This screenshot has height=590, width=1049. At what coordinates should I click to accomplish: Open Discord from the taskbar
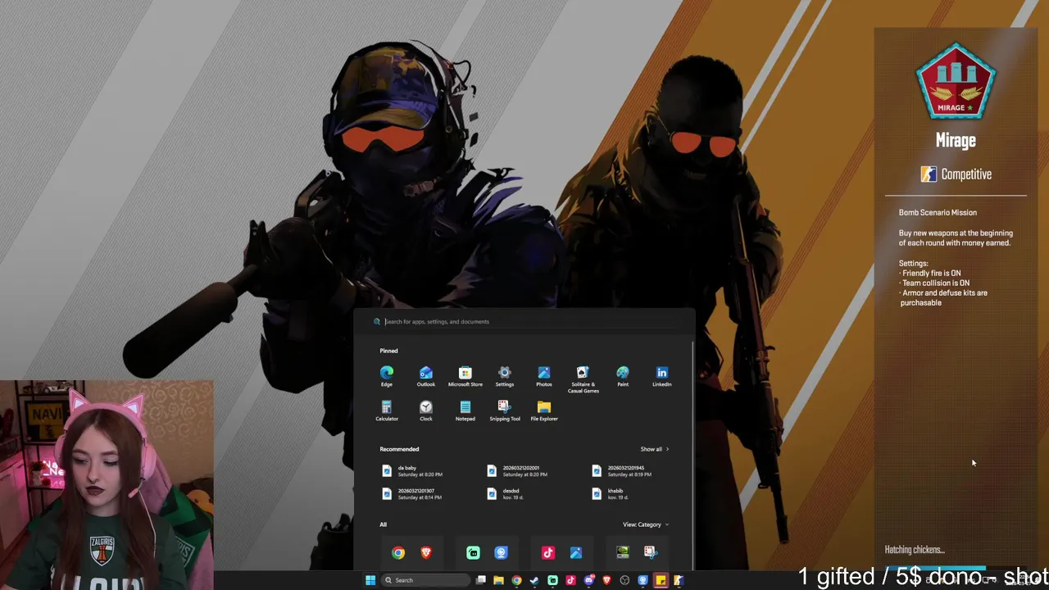click(x=589, y=580)
